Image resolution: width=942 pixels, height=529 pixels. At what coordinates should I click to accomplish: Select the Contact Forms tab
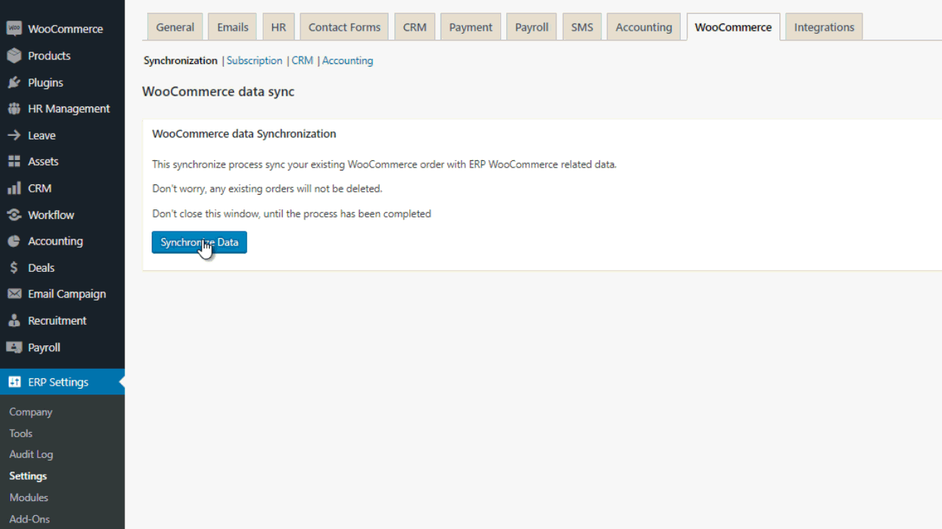[344, 27]
